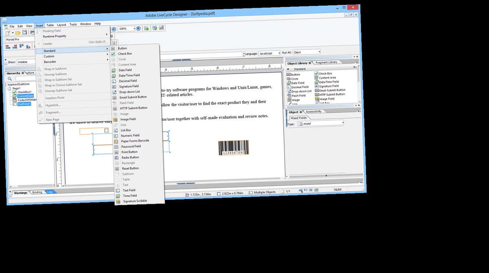Open the File menu
The image size is (489, 273).
click(12, 27)
